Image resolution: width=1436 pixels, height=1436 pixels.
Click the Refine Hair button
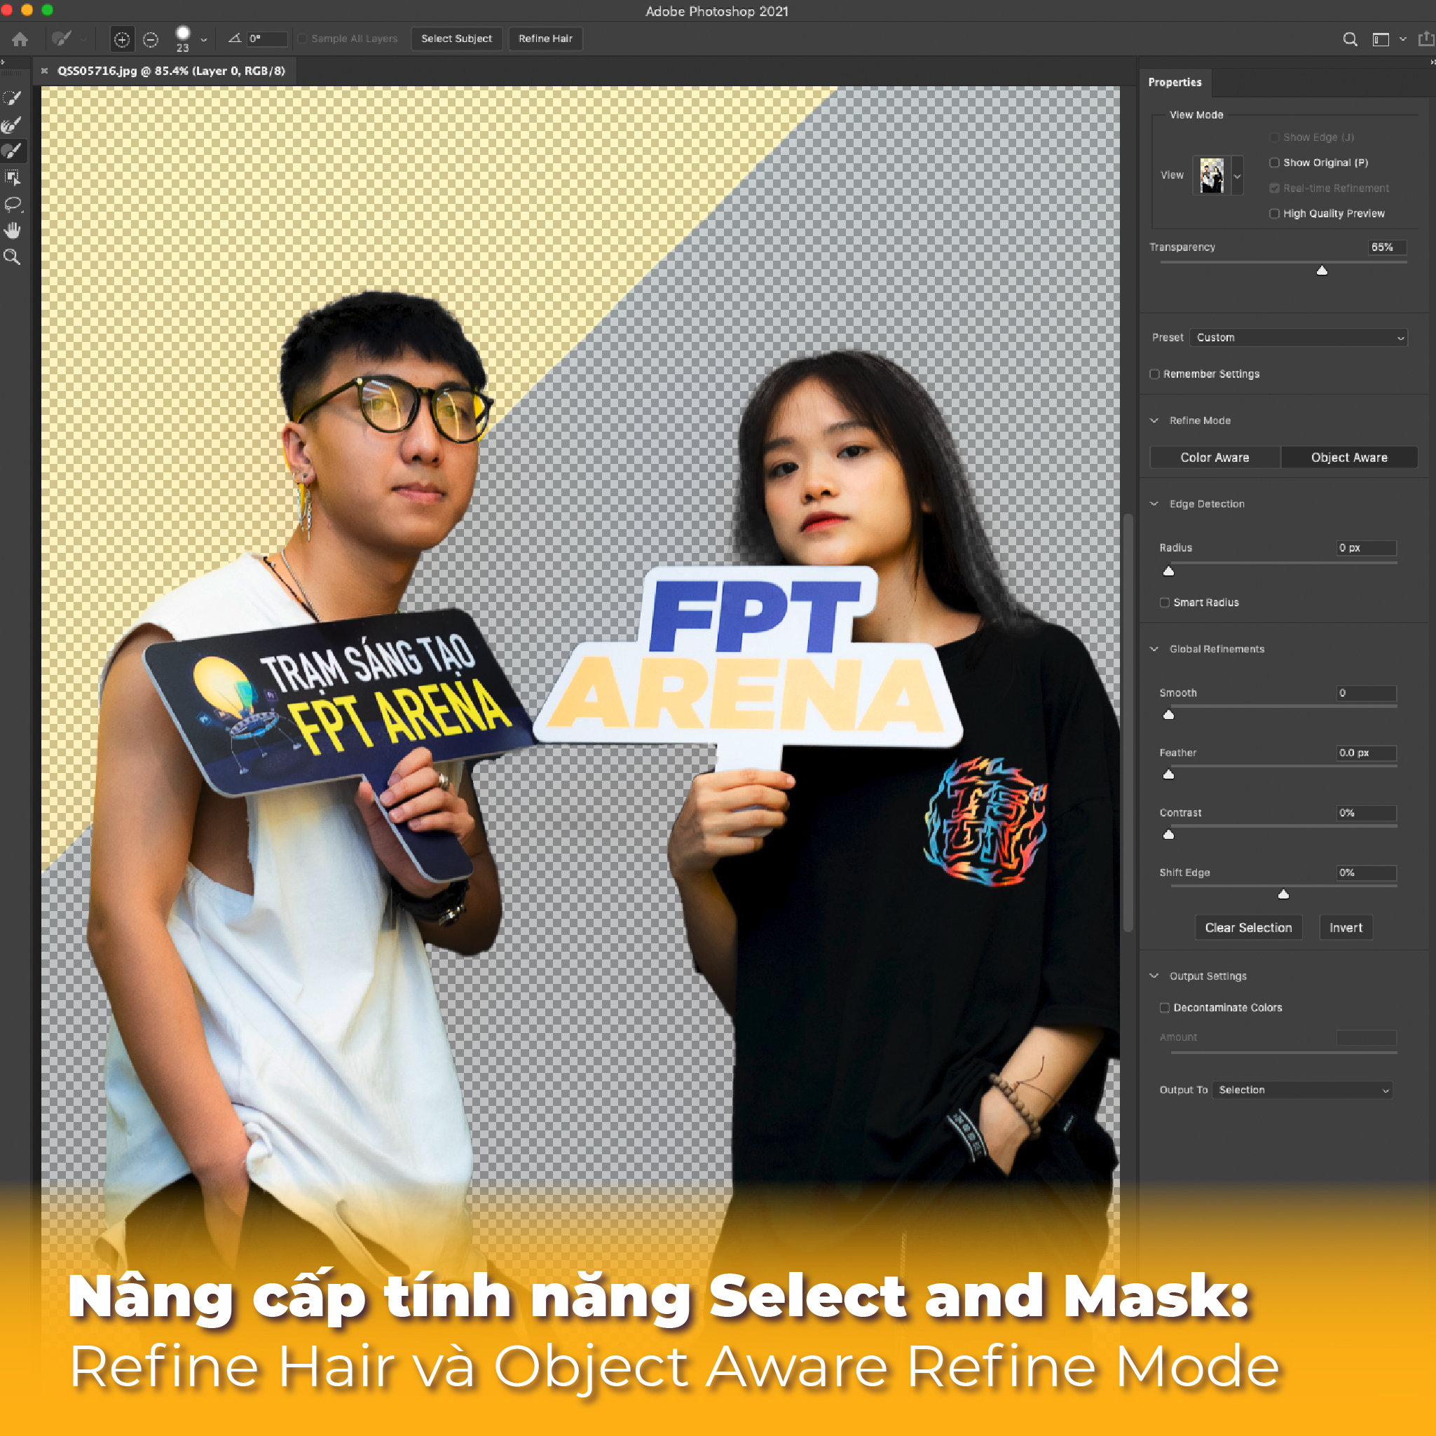click(x=545, y=39)
